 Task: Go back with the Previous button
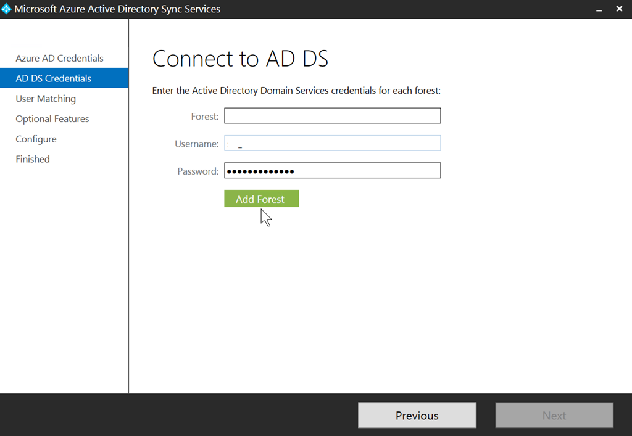pos(417,416)
